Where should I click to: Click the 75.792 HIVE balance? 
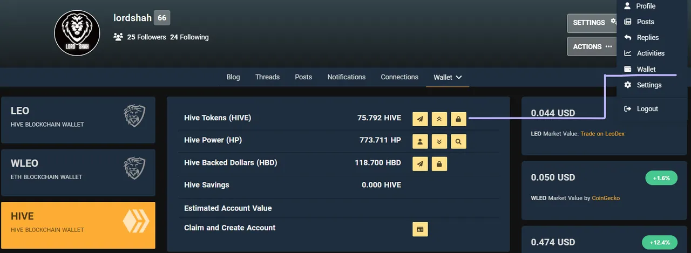coord(379,118)
